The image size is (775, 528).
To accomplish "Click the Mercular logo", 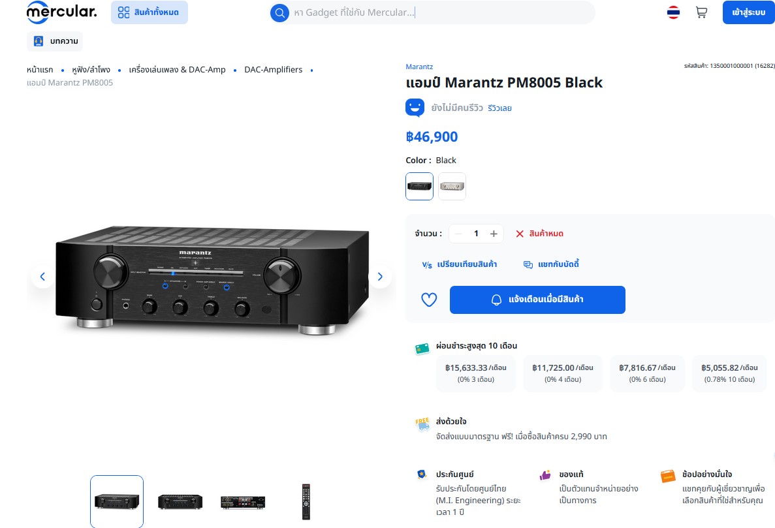I will tap(62, 12).
